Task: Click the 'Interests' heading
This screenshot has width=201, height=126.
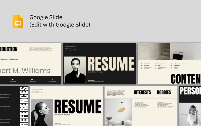Action: [x=142, y=92]
